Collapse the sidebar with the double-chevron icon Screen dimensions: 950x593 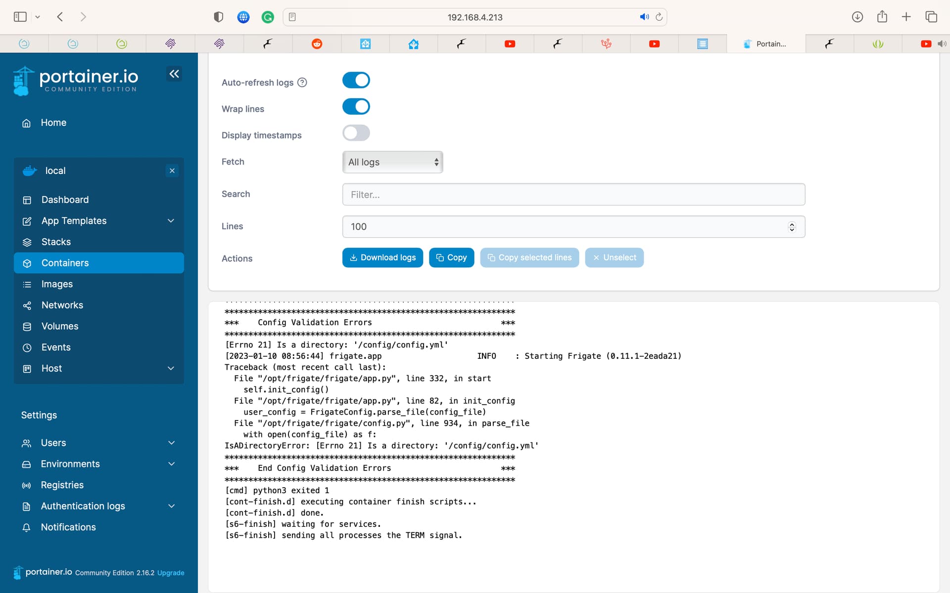(x=174, y=74)
